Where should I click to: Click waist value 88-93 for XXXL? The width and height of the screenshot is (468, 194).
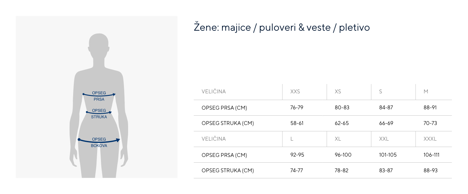431,171
